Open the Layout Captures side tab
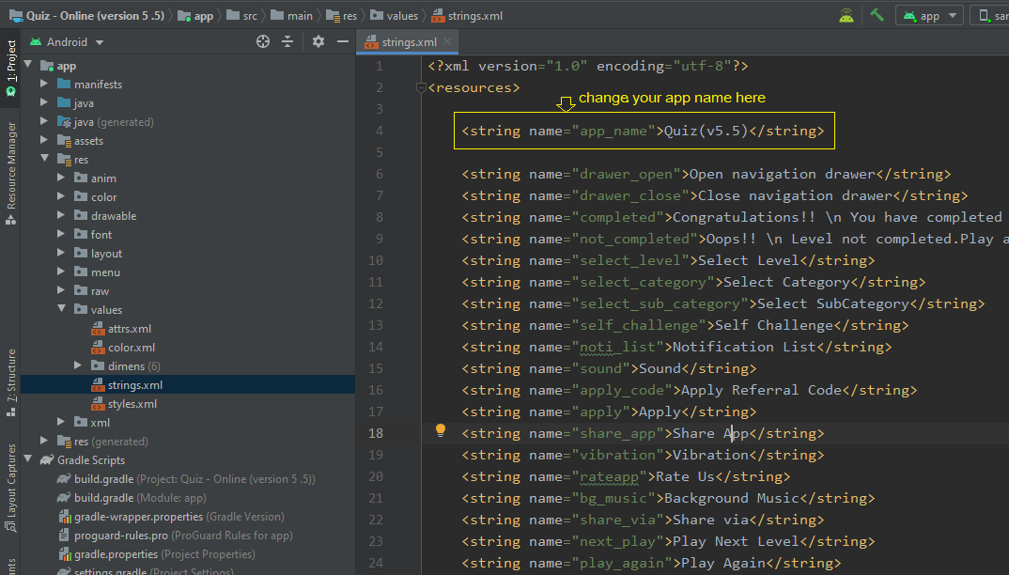The image size is (1009, 575). pos(10,487)
